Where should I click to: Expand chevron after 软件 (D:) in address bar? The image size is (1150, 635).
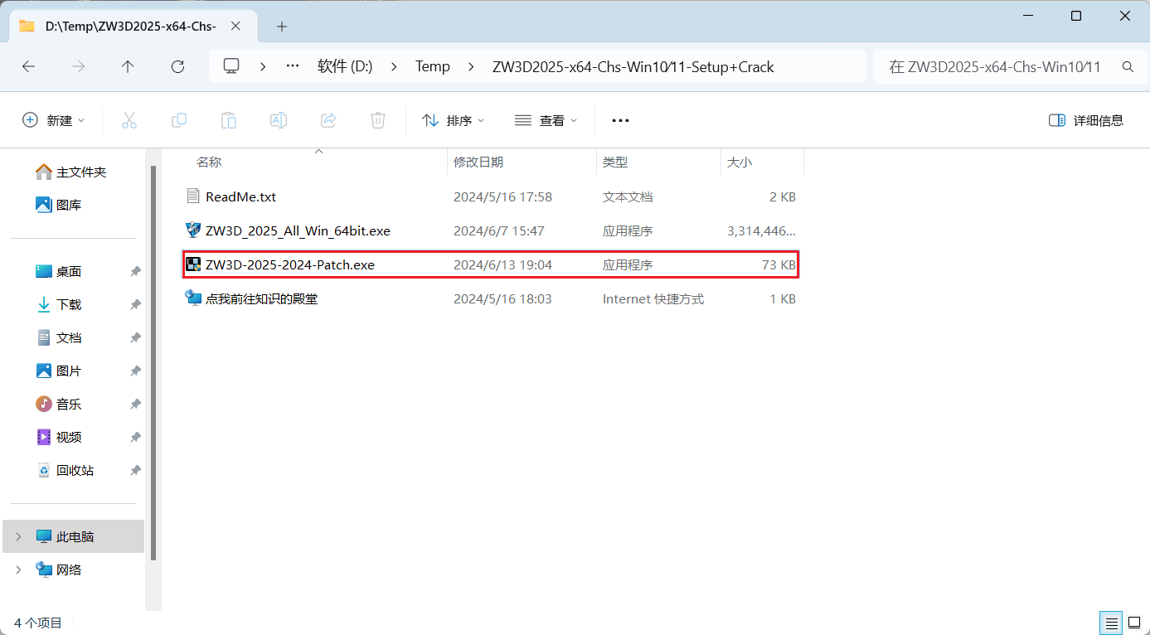394,66
